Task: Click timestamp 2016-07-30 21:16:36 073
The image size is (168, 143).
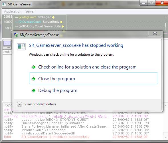Action: [x=131, y=123]
